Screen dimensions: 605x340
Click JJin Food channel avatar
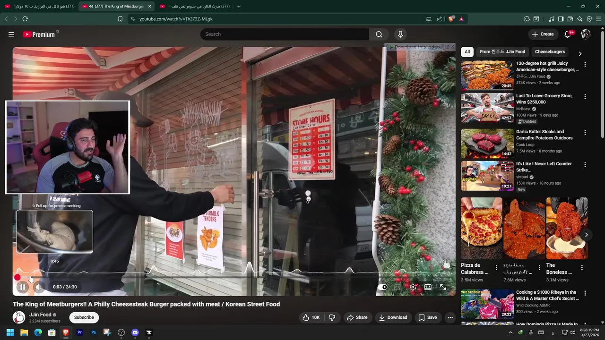pyautogui.click(x=19, y=317)
